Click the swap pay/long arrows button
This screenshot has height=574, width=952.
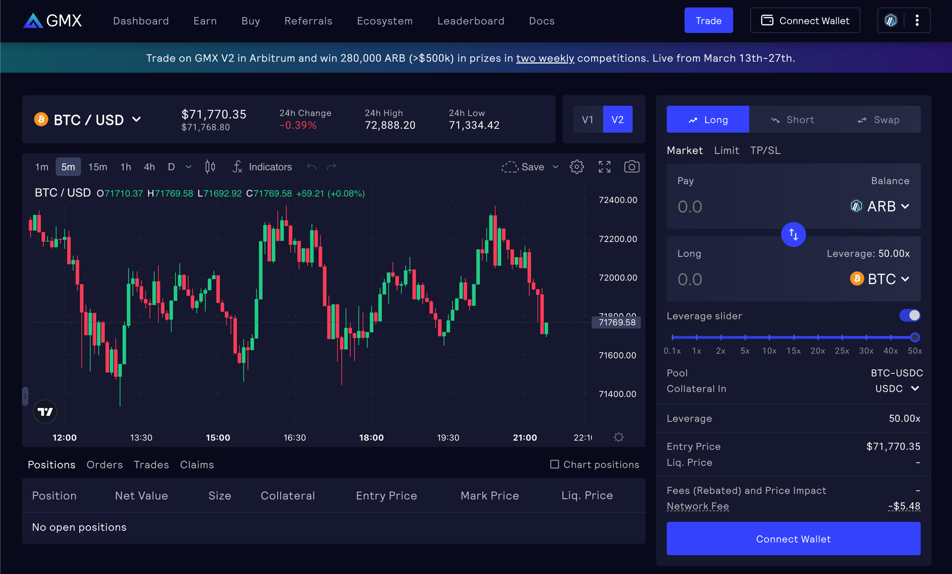tap(793, 235)
